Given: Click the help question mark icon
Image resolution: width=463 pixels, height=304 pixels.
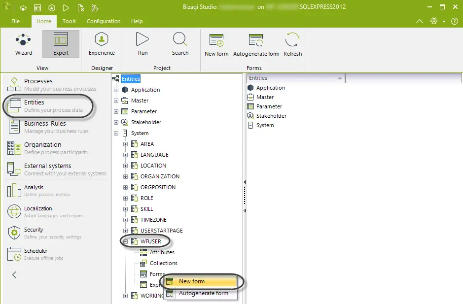Looking at the screenshot, I should [x=455, y=21].
